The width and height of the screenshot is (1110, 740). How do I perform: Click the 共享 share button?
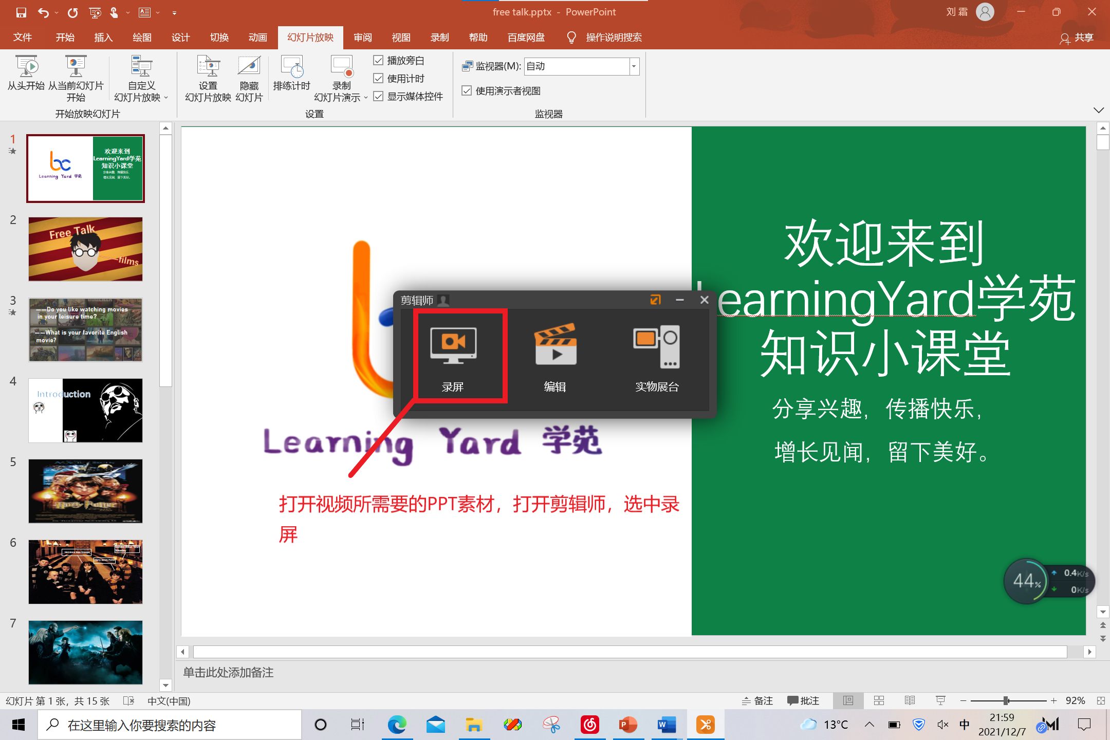tap(1077, 38)
